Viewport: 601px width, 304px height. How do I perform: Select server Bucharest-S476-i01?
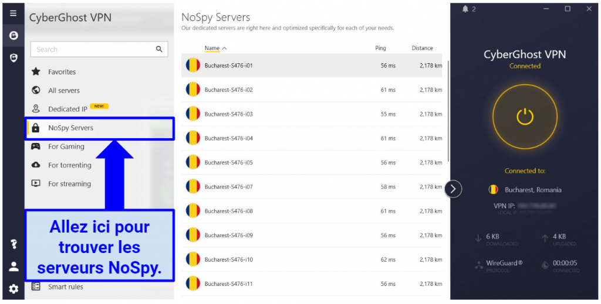pyautogui.click(x=312, y=66)
